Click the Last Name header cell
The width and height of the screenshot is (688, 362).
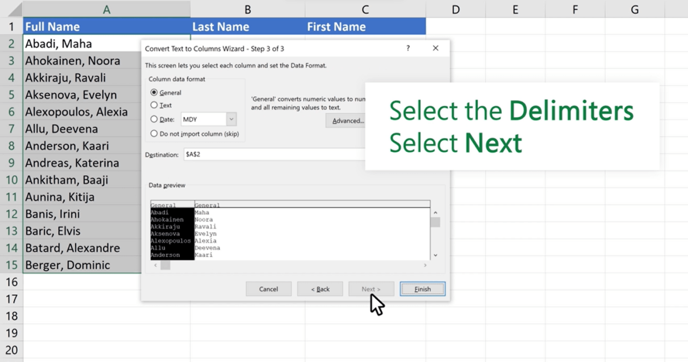pyautogui.click(x=248, y=27)
